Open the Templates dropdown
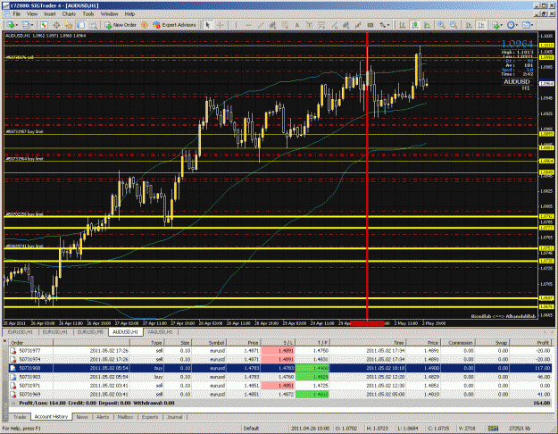Screen dimensions: 558x434 pos(528,25)
